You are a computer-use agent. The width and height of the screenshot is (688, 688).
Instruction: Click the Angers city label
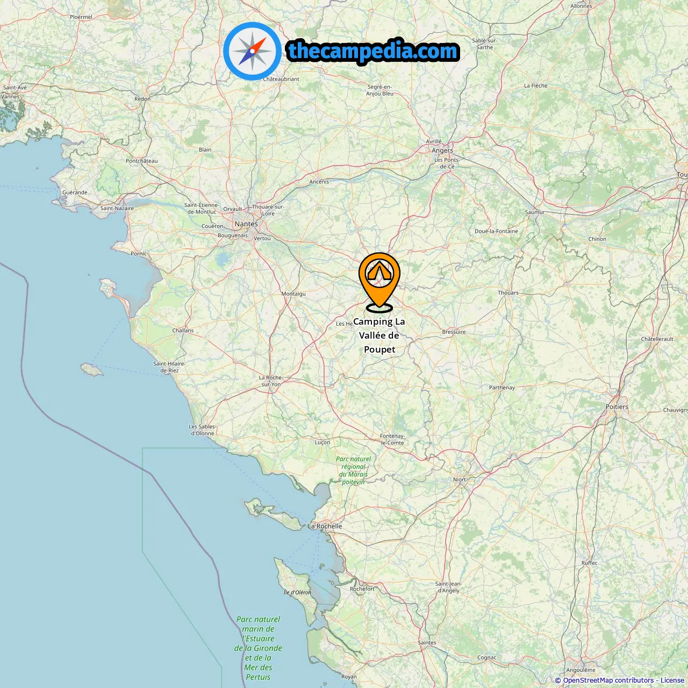442,150
